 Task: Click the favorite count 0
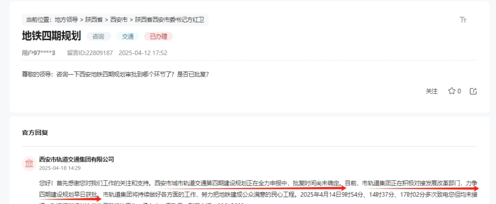[x=459, y=91]
